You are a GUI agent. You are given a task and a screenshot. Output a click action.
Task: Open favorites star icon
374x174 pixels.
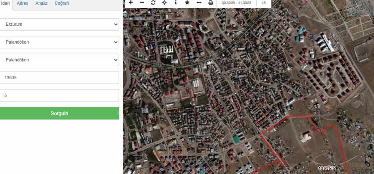click(187, 3)
